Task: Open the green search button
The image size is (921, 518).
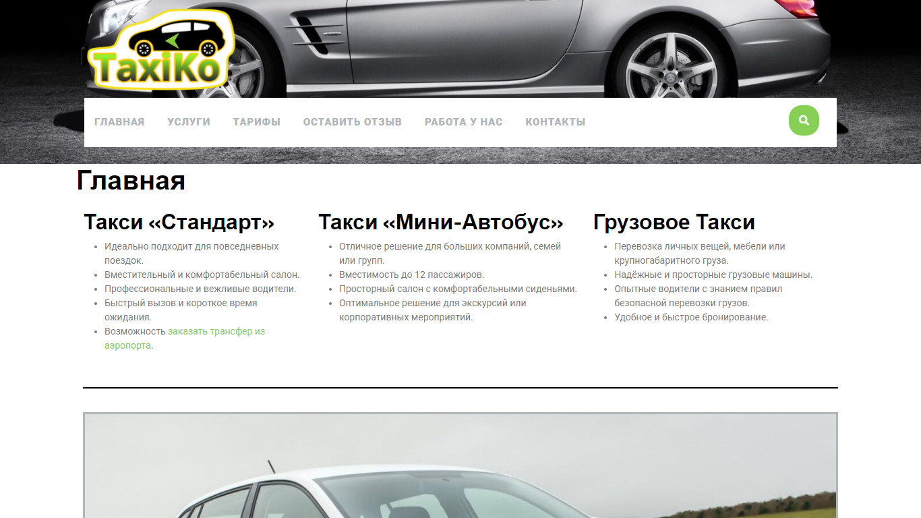Action: (804, 120)
